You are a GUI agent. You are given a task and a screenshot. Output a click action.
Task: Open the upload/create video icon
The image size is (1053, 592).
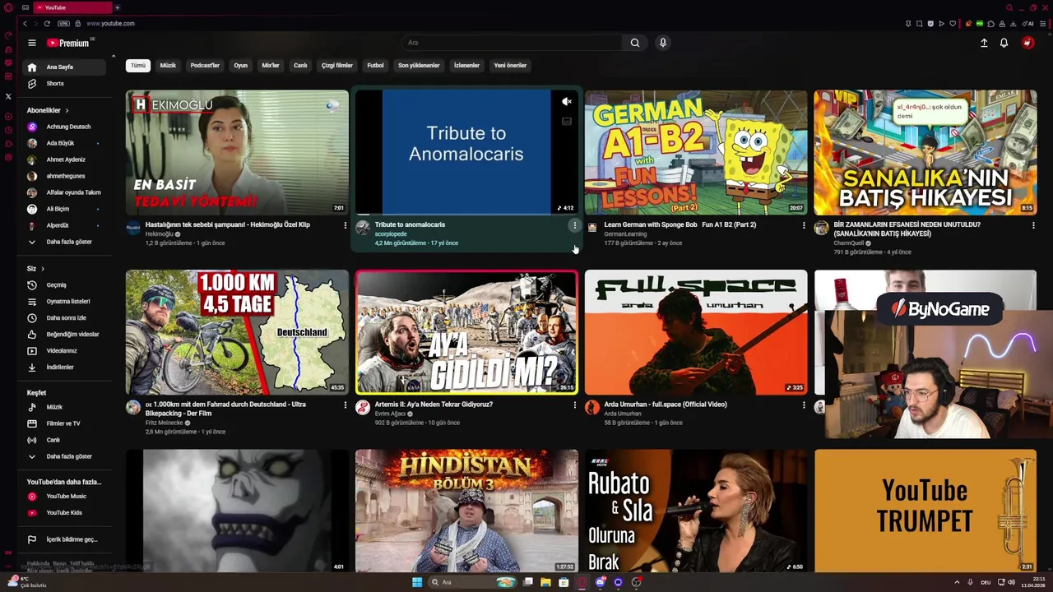(984, 43)
